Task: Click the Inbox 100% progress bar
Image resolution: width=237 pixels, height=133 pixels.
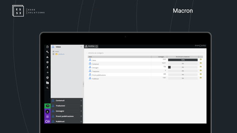Action: coord(183,60)
